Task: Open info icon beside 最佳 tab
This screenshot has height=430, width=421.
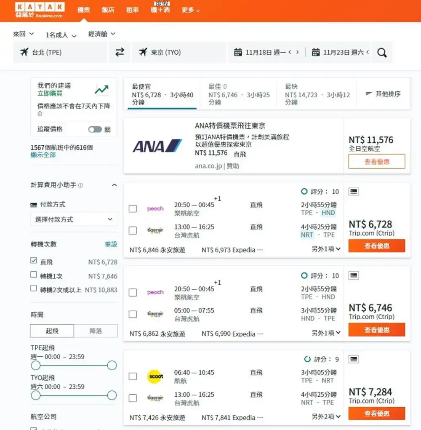Action: point(225,87)
